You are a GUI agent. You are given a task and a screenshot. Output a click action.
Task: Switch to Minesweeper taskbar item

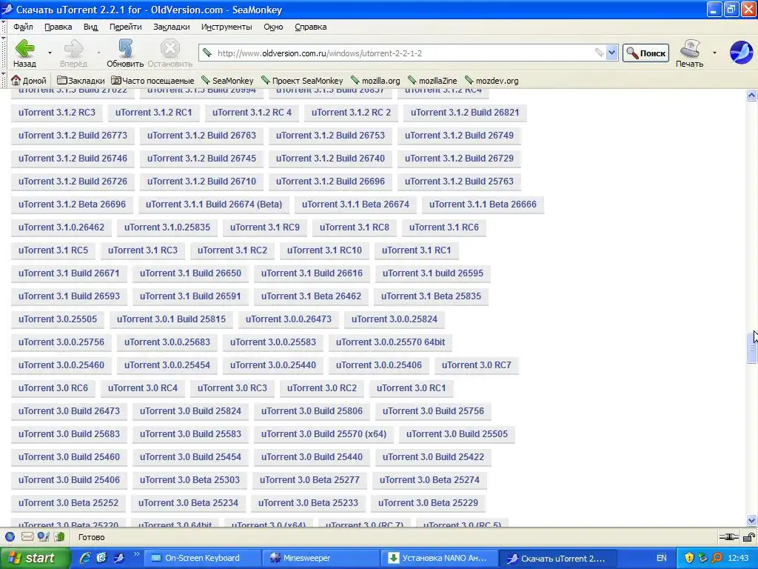(x=320, y=558)
